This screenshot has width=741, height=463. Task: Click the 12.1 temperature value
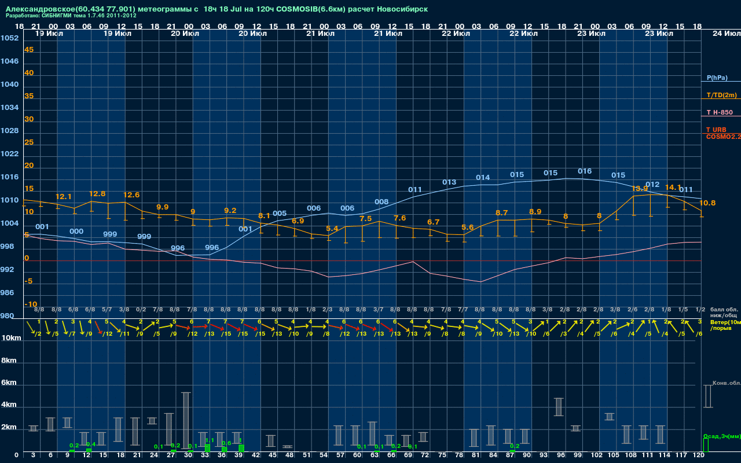(x=64, y=197)
